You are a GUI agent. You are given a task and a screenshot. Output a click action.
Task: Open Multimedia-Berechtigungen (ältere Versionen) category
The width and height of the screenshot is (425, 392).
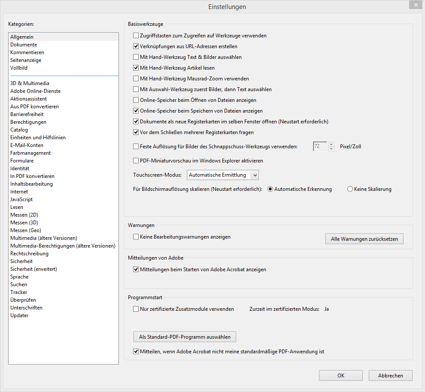(x=64, y=246)
